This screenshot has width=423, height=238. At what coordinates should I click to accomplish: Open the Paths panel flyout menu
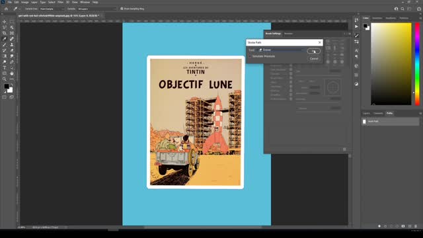tap(420, 113)
